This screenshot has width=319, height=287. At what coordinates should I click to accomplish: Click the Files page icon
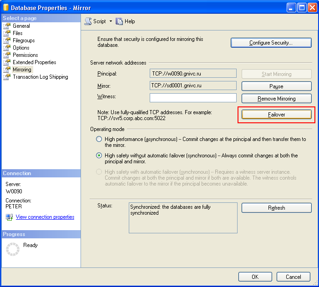(7, 33)
